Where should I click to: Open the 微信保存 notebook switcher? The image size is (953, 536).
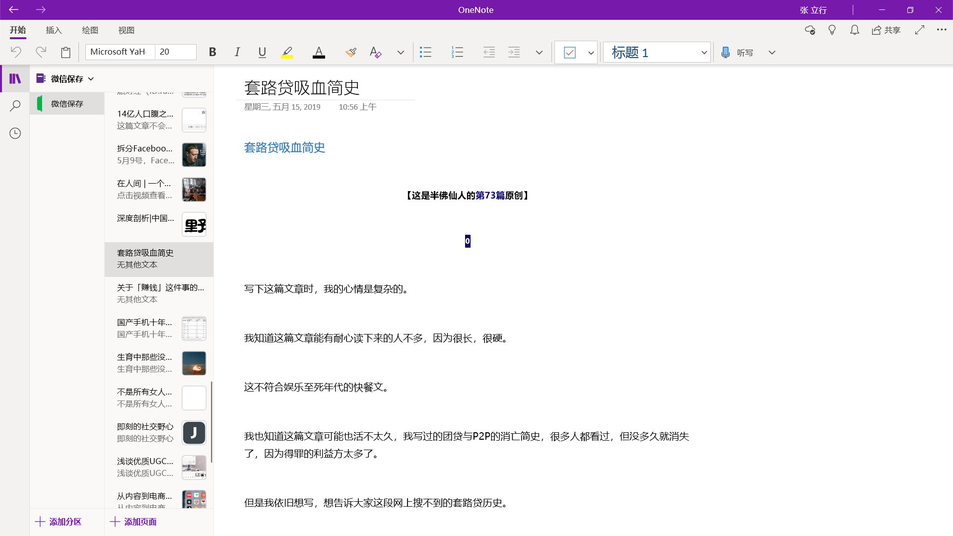(65, 78)
